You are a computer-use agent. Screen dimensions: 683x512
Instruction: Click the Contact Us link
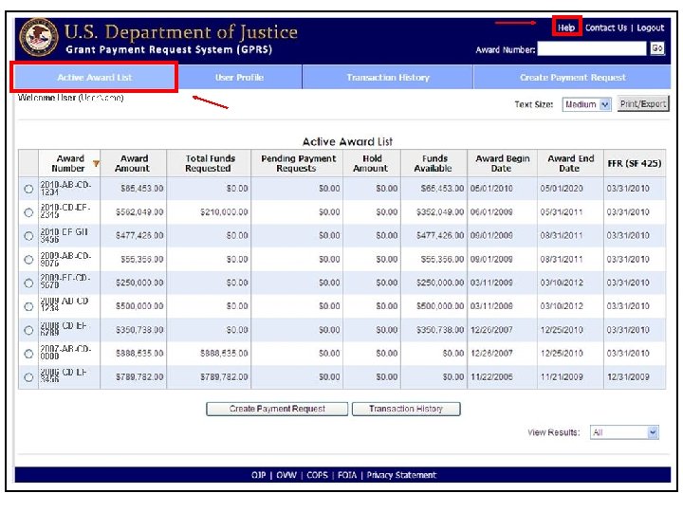point(606,27)
